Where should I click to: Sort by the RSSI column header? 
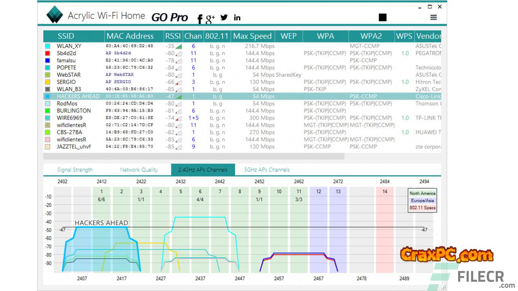(x=173, y=36)
